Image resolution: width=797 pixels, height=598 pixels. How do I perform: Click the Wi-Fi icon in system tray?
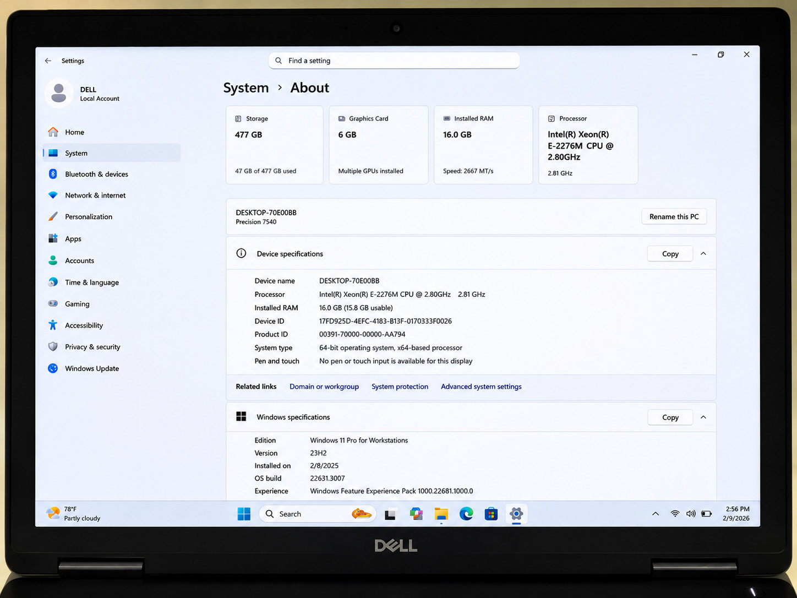(675, 514)
